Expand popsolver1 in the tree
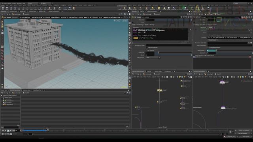253x142 pixels. tap(4, 103)
